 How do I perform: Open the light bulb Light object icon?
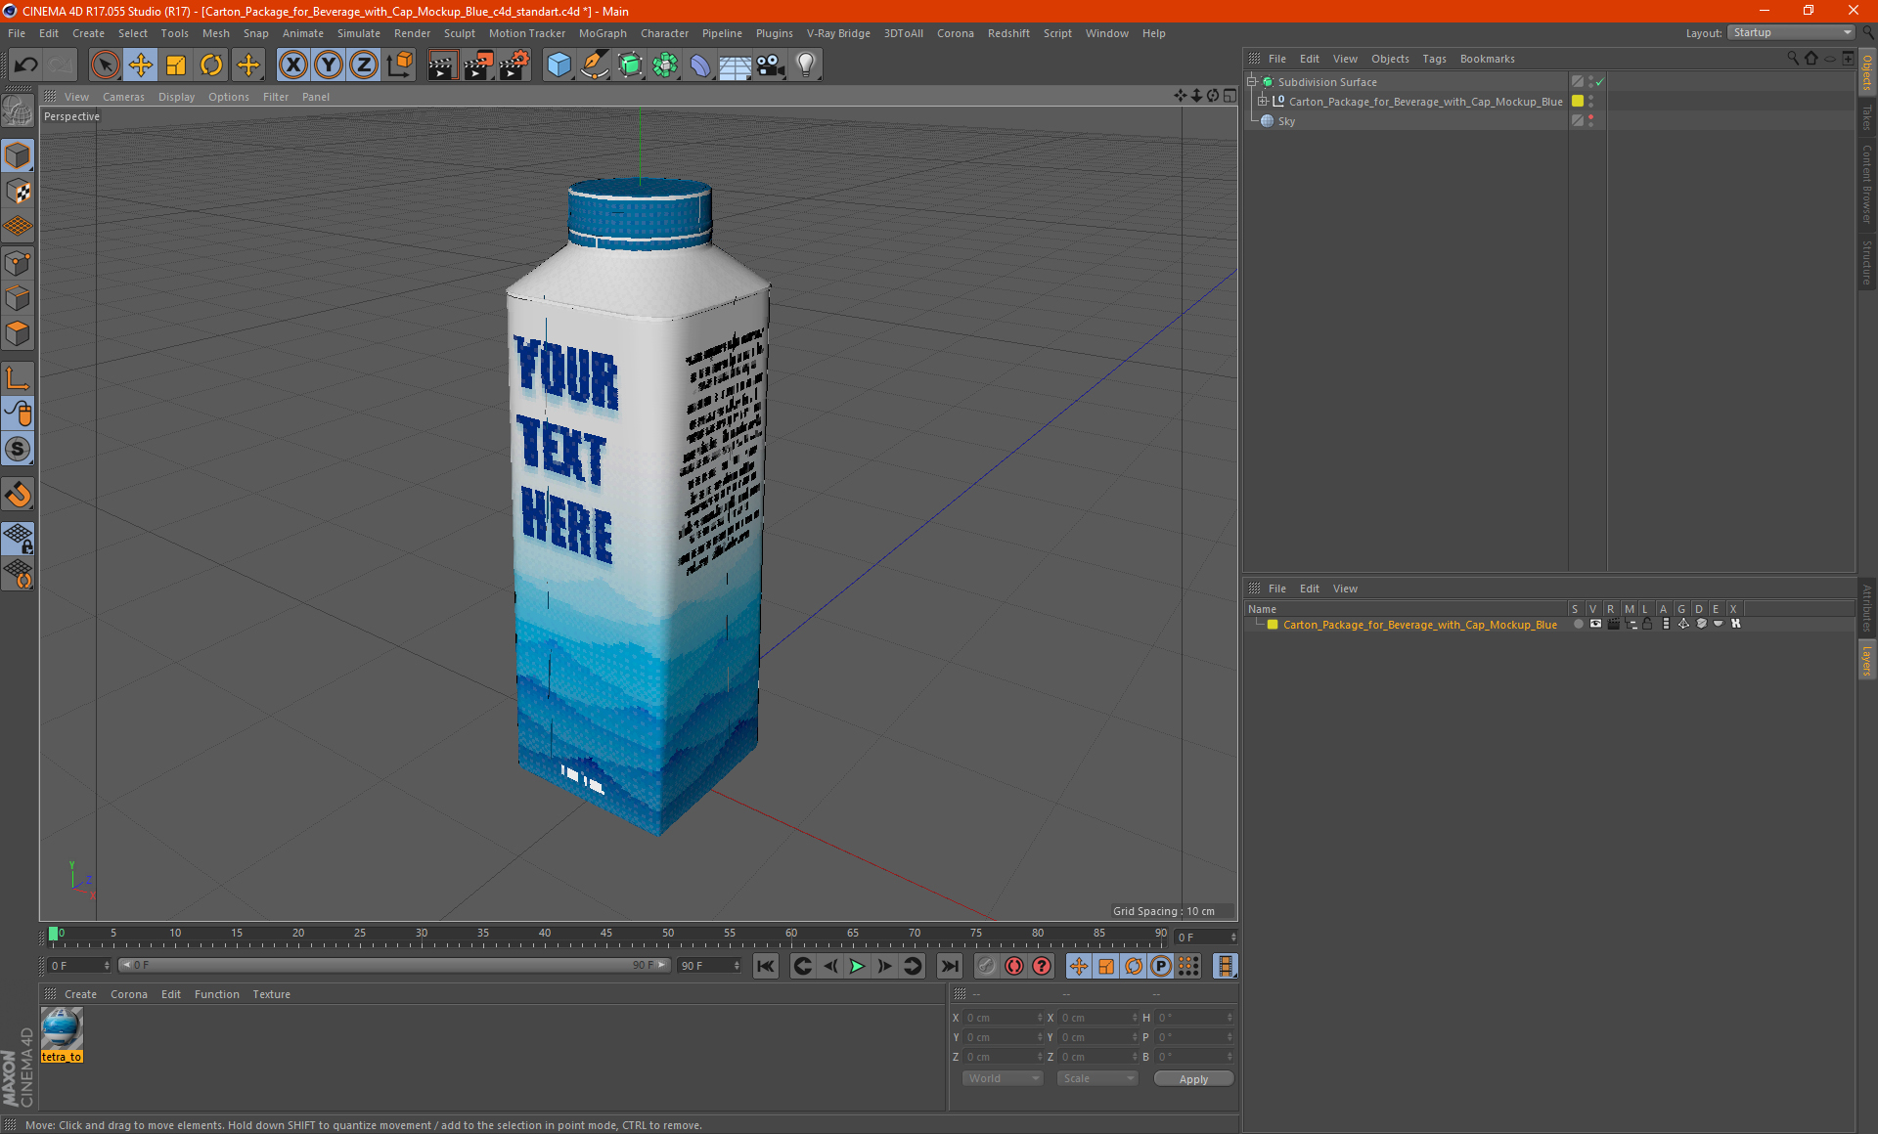(805, 65)
